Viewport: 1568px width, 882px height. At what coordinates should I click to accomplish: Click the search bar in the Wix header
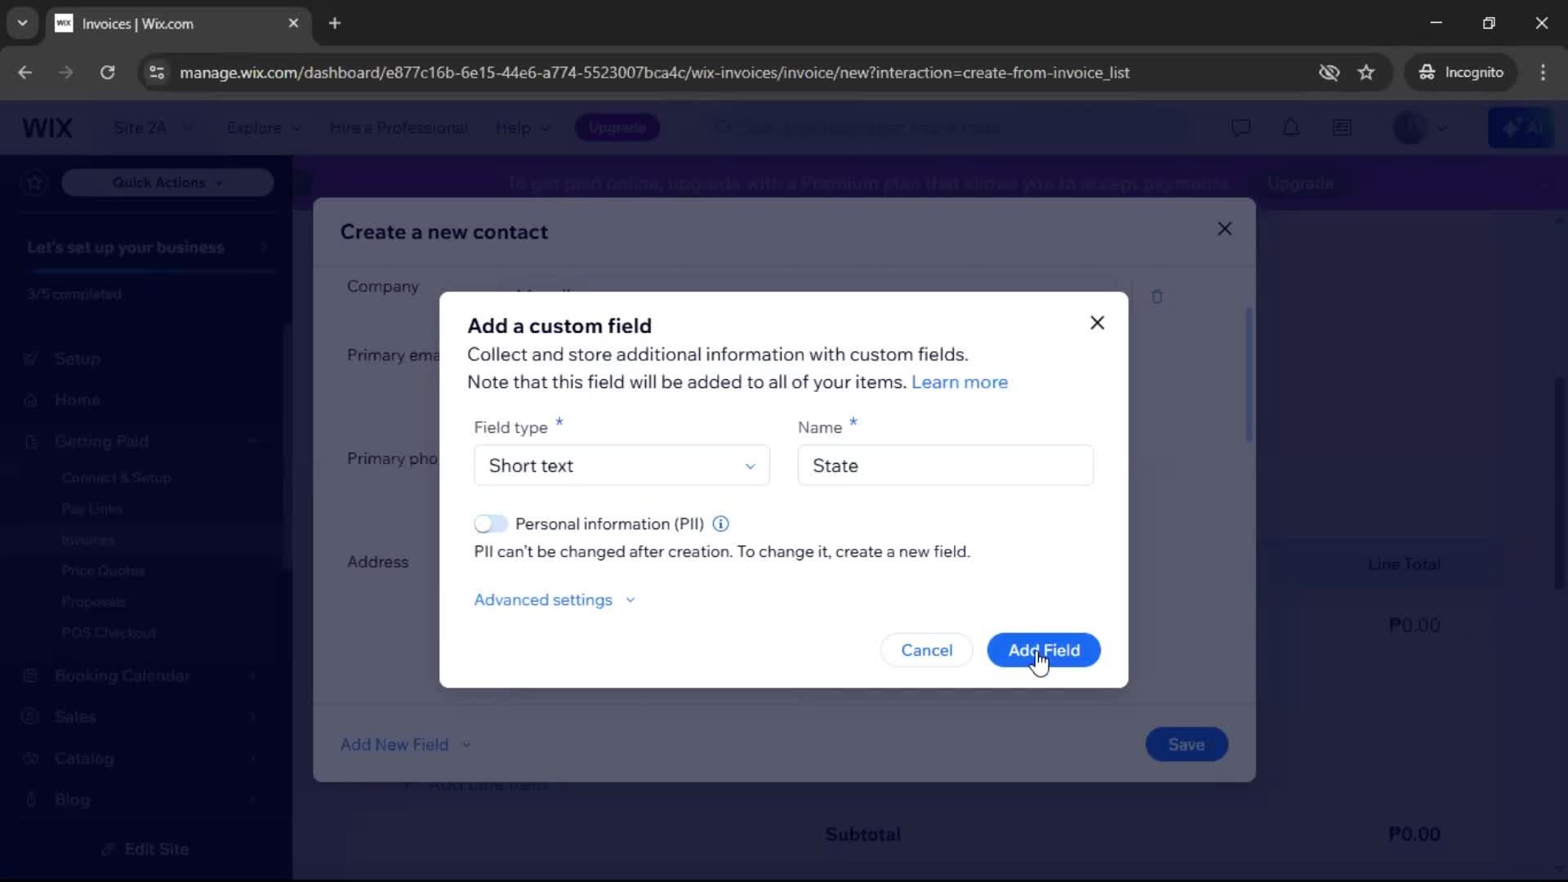tap(947, 127)
